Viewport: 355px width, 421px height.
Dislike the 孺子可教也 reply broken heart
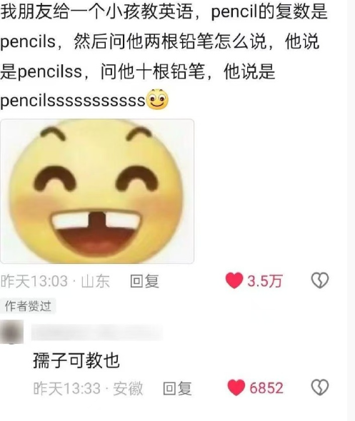tap(320, 387)
